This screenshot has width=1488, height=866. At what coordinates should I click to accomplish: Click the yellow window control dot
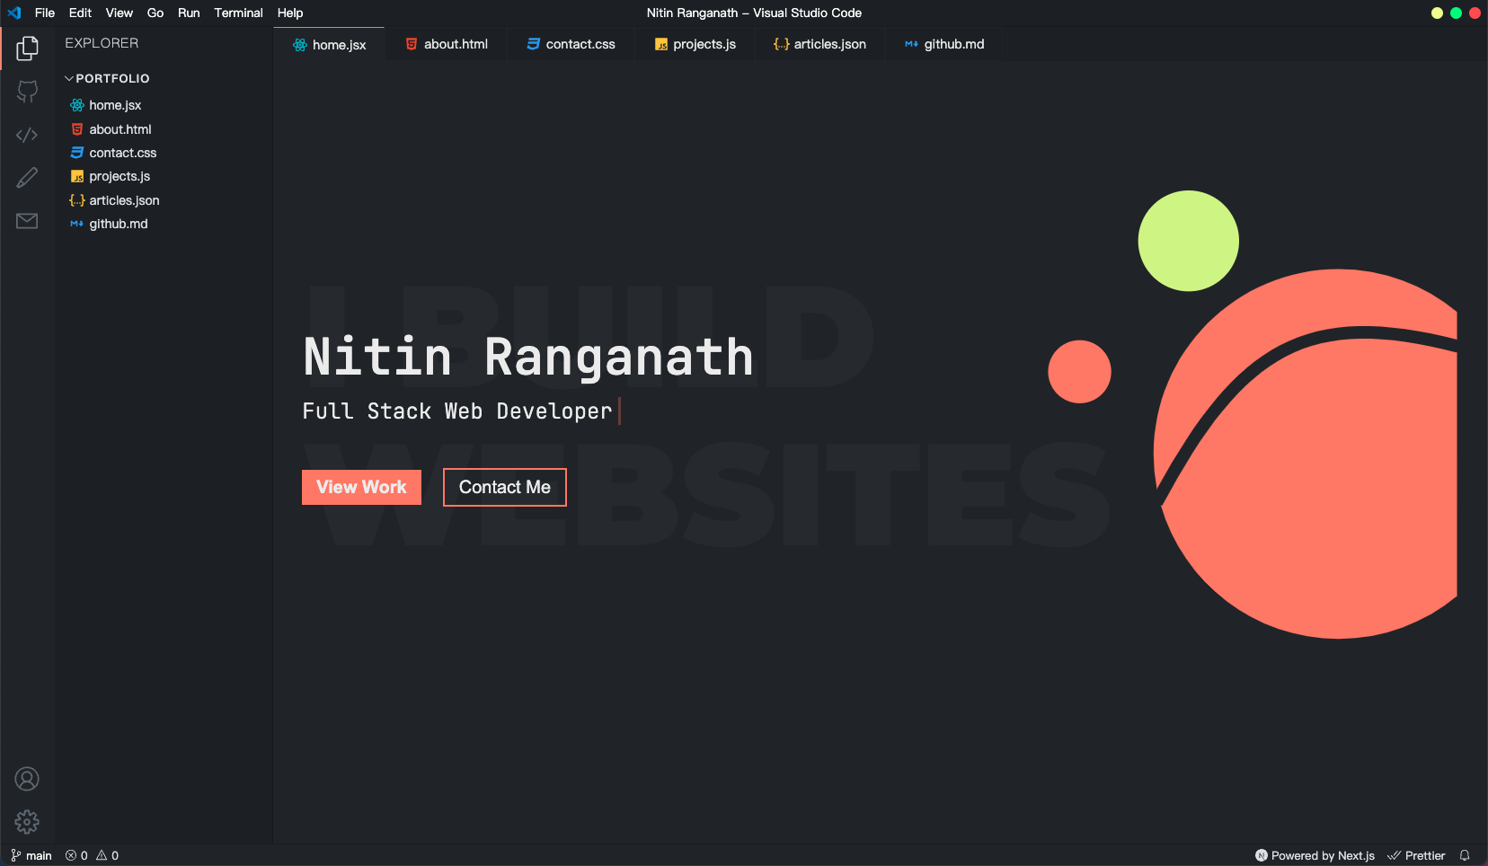(x=1437, y=13)
